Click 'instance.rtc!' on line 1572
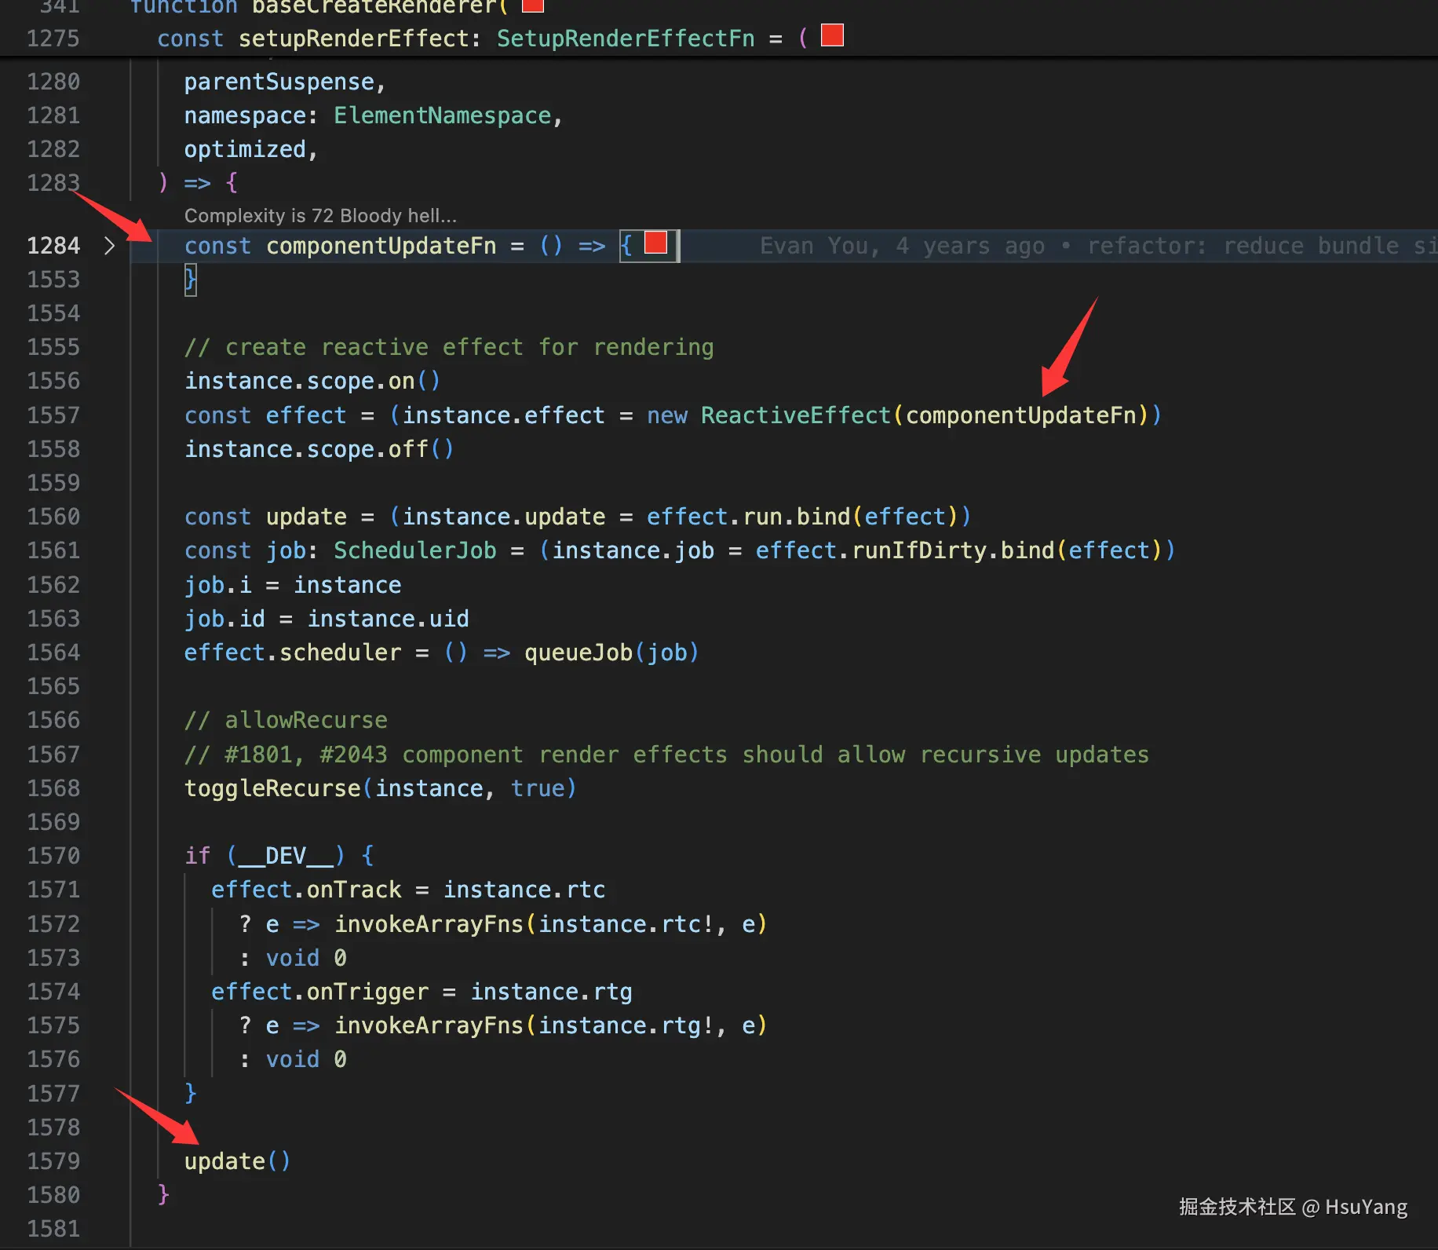Viewport: 1438px width, 1250px height. 626,924
